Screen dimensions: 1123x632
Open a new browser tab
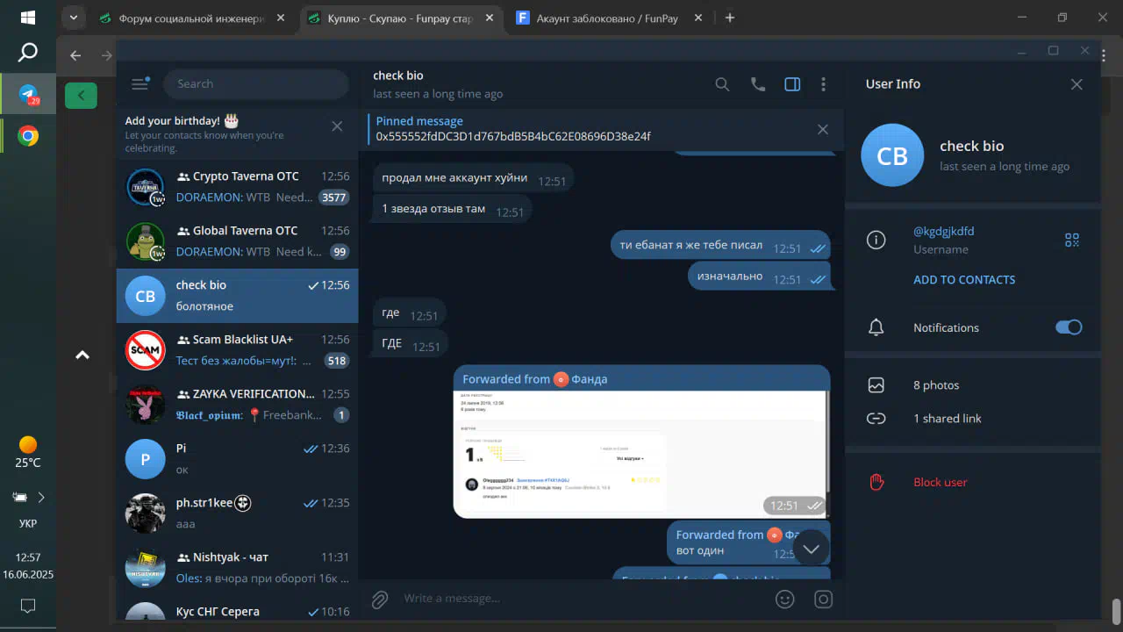pyautogui.click(x=730, y=18)
